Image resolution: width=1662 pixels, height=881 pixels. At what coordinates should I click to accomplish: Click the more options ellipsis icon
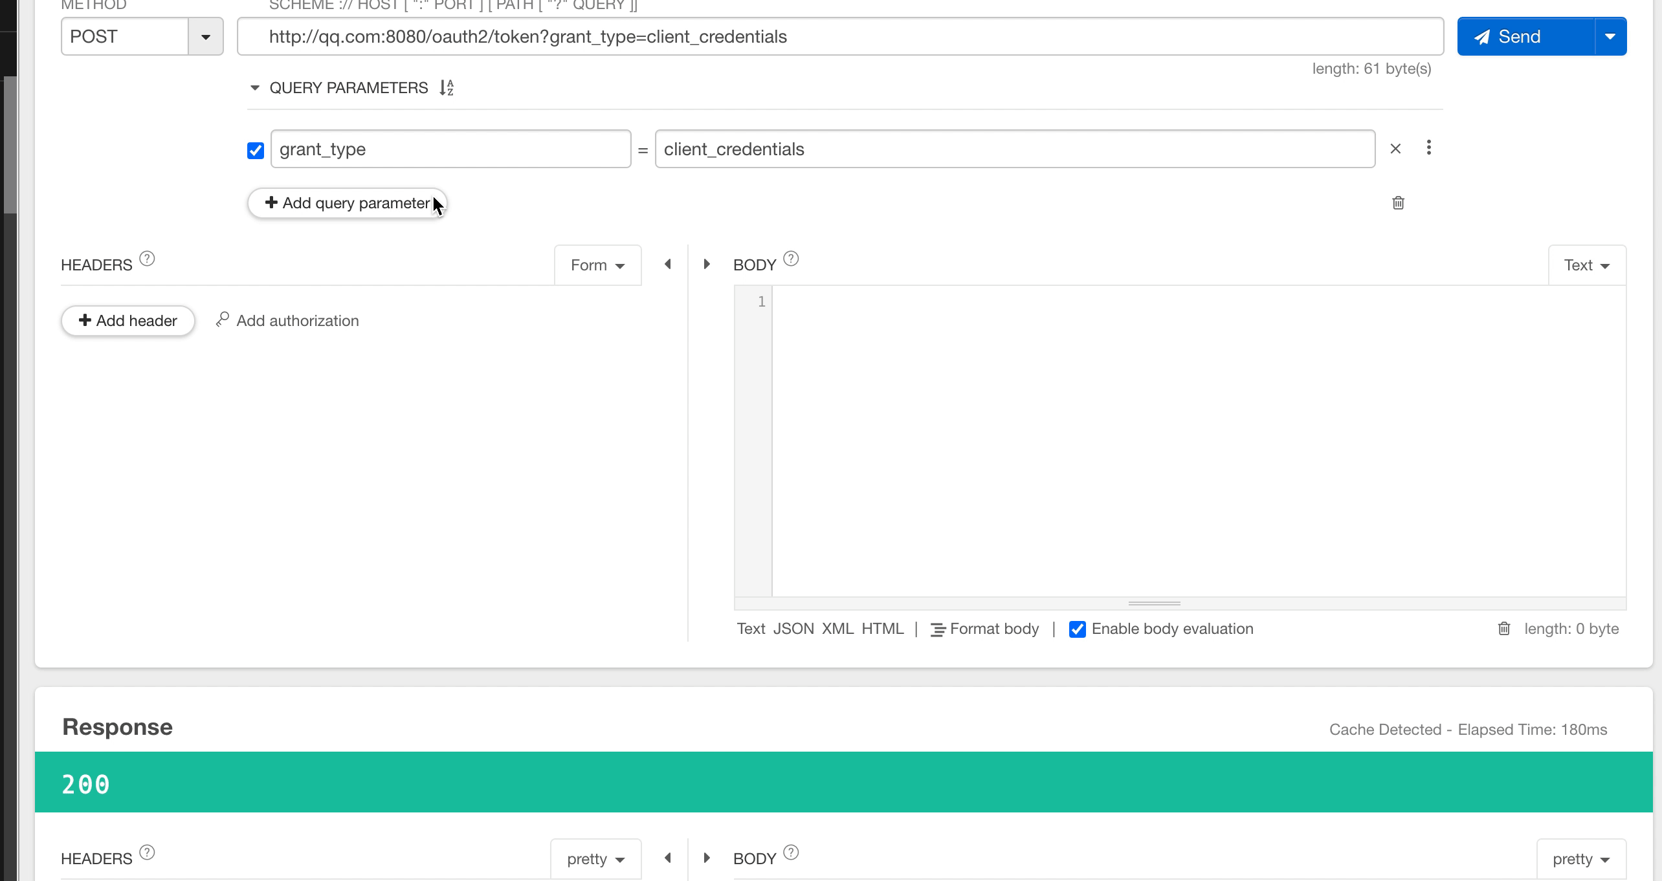click(x=1429, y=148)
